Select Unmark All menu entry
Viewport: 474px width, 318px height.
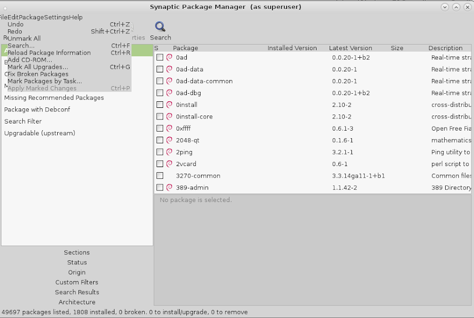pyautogui.click(x=69, y=38)
